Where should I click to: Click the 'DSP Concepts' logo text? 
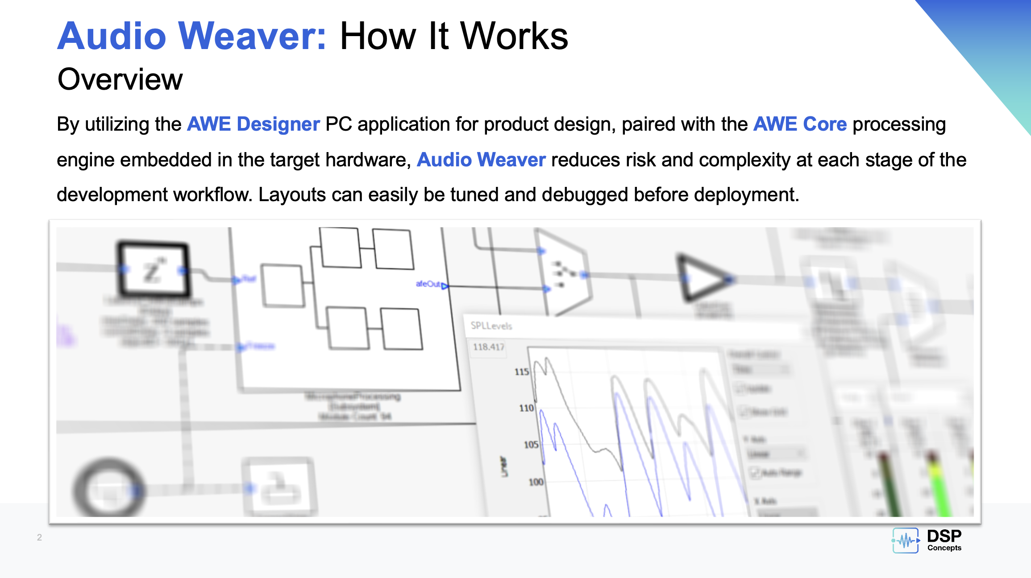[944, 540]
